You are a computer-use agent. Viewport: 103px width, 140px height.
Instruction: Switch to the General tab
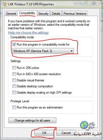11,14
